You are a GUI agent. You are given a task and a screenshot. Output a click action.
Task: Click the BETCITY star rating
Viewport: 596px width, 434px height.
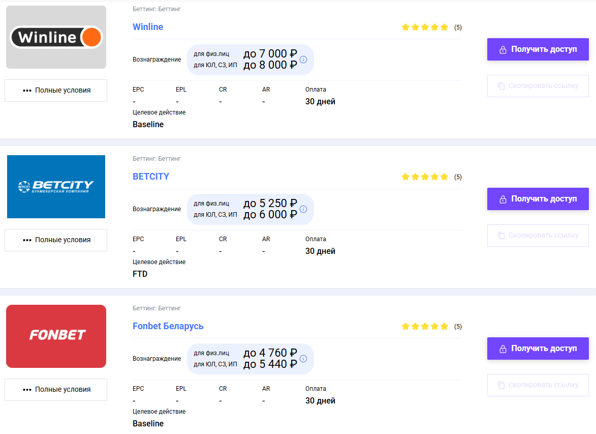[425, 177]
